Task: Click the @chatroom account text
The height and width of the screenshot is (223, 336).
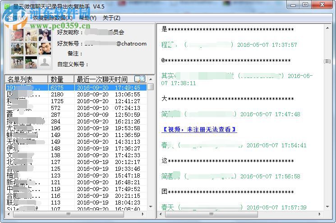Action: point(131,44)
